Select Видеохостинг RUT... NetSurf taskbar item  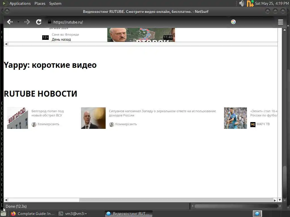tap(129, 214)
